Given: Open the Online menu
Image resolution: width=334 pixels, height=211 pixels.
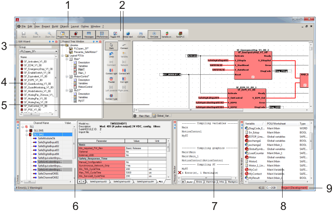Looking at the screenshot, I should click(x=85, y=27).
